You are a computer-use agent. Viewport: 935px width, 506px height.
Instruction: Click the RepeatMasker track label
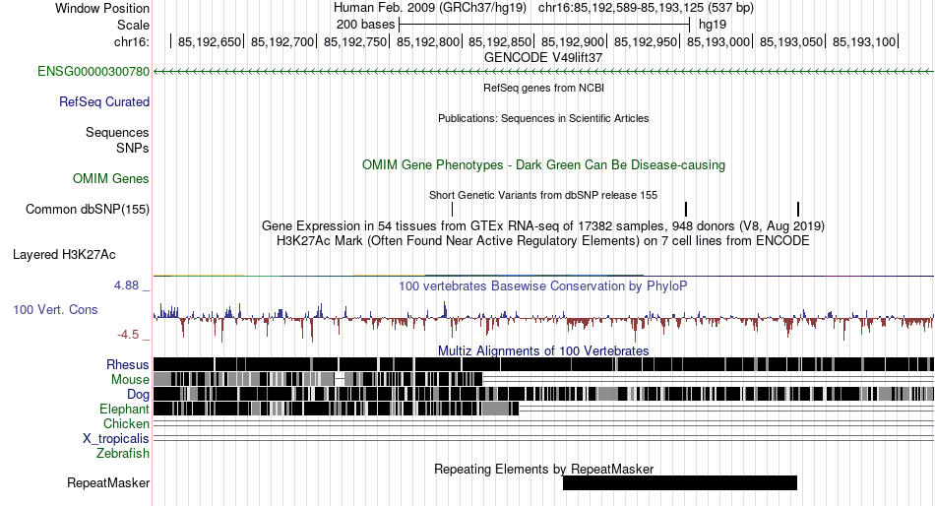pos(108,482)
